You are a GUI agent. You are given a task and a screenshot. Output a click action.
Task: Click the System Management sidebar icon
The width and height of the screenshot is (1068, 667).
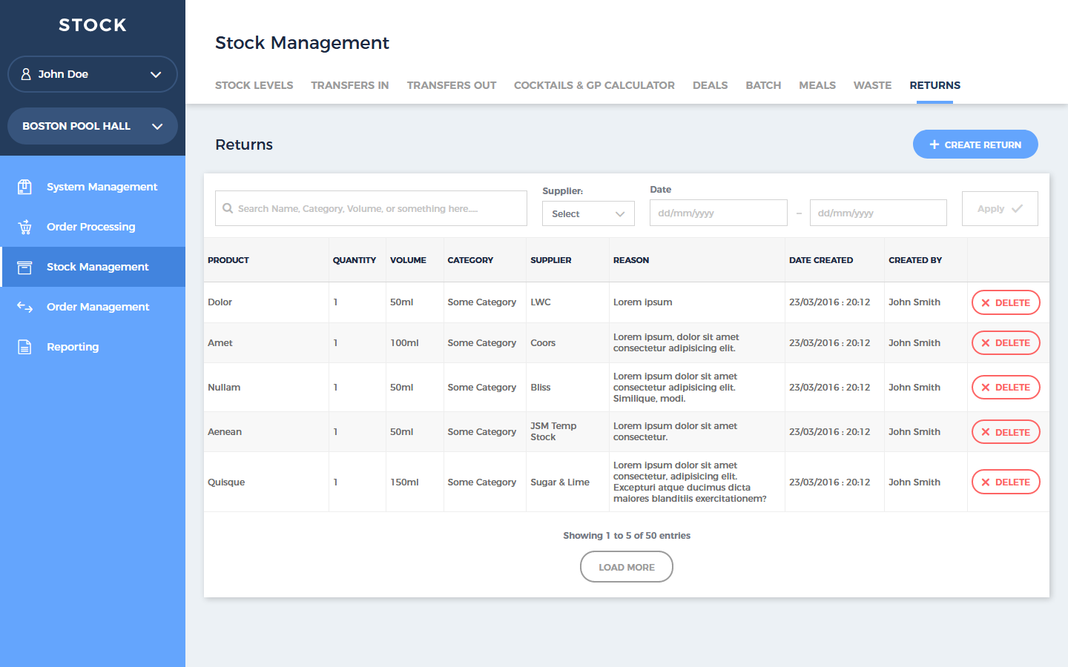24,187
